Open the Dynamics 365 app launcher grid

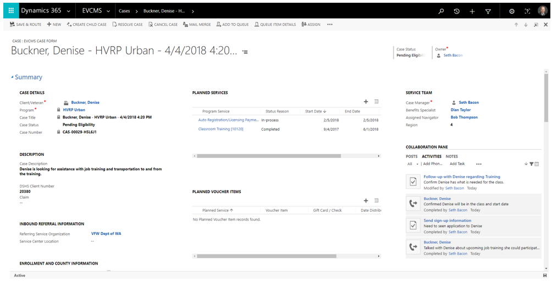point(10,11)
